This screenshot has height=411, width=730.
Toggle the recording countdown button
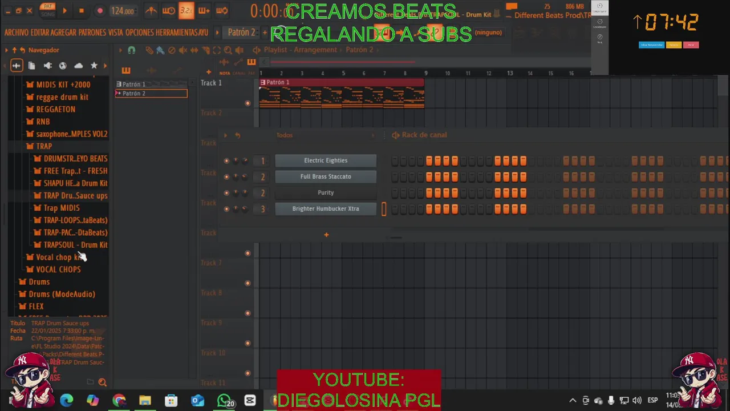(186, 10)
